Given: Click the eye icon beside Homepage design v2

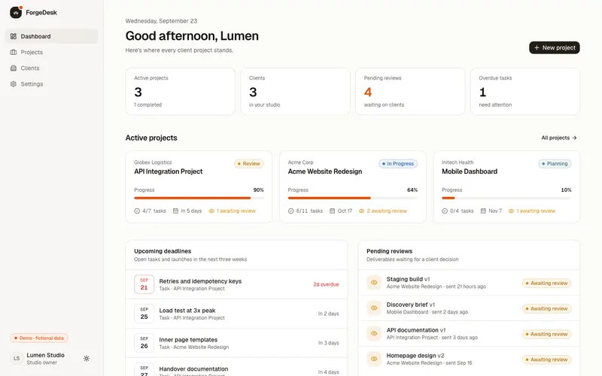Looking at the screenshot, I should (374, 359).
